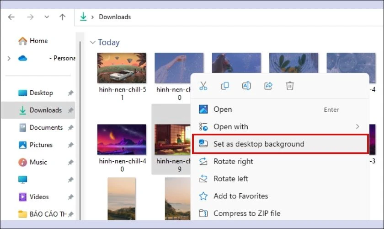Select Set as desktop background
This screenshot has height=229, width=384.
(x=259, y=144)
